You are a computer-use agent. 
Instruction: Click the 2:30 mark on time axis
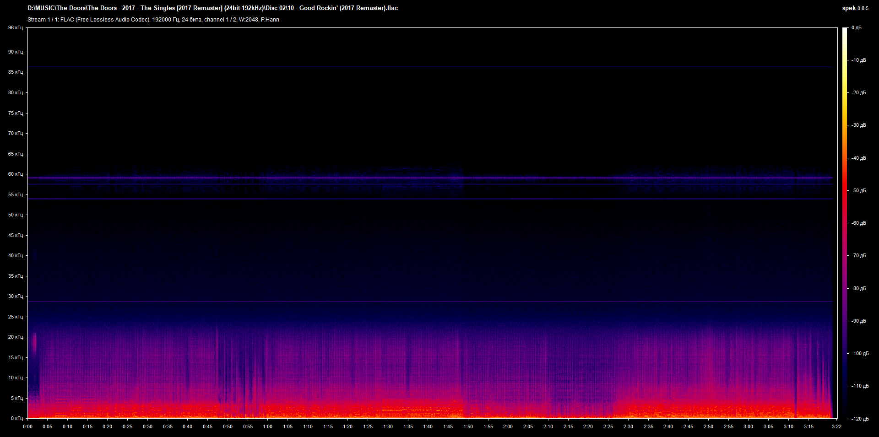(x=628, y=426)
